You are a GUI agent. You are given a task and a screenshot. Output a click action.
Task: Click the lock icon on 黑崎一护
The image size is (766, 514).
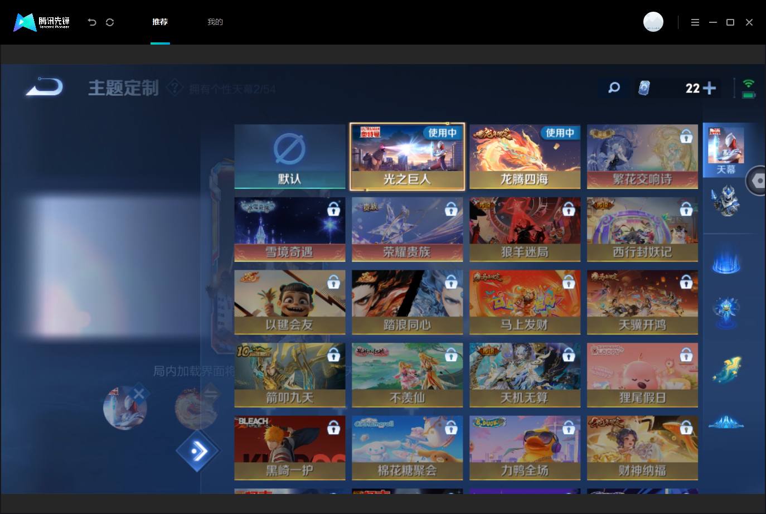[333, 428]
